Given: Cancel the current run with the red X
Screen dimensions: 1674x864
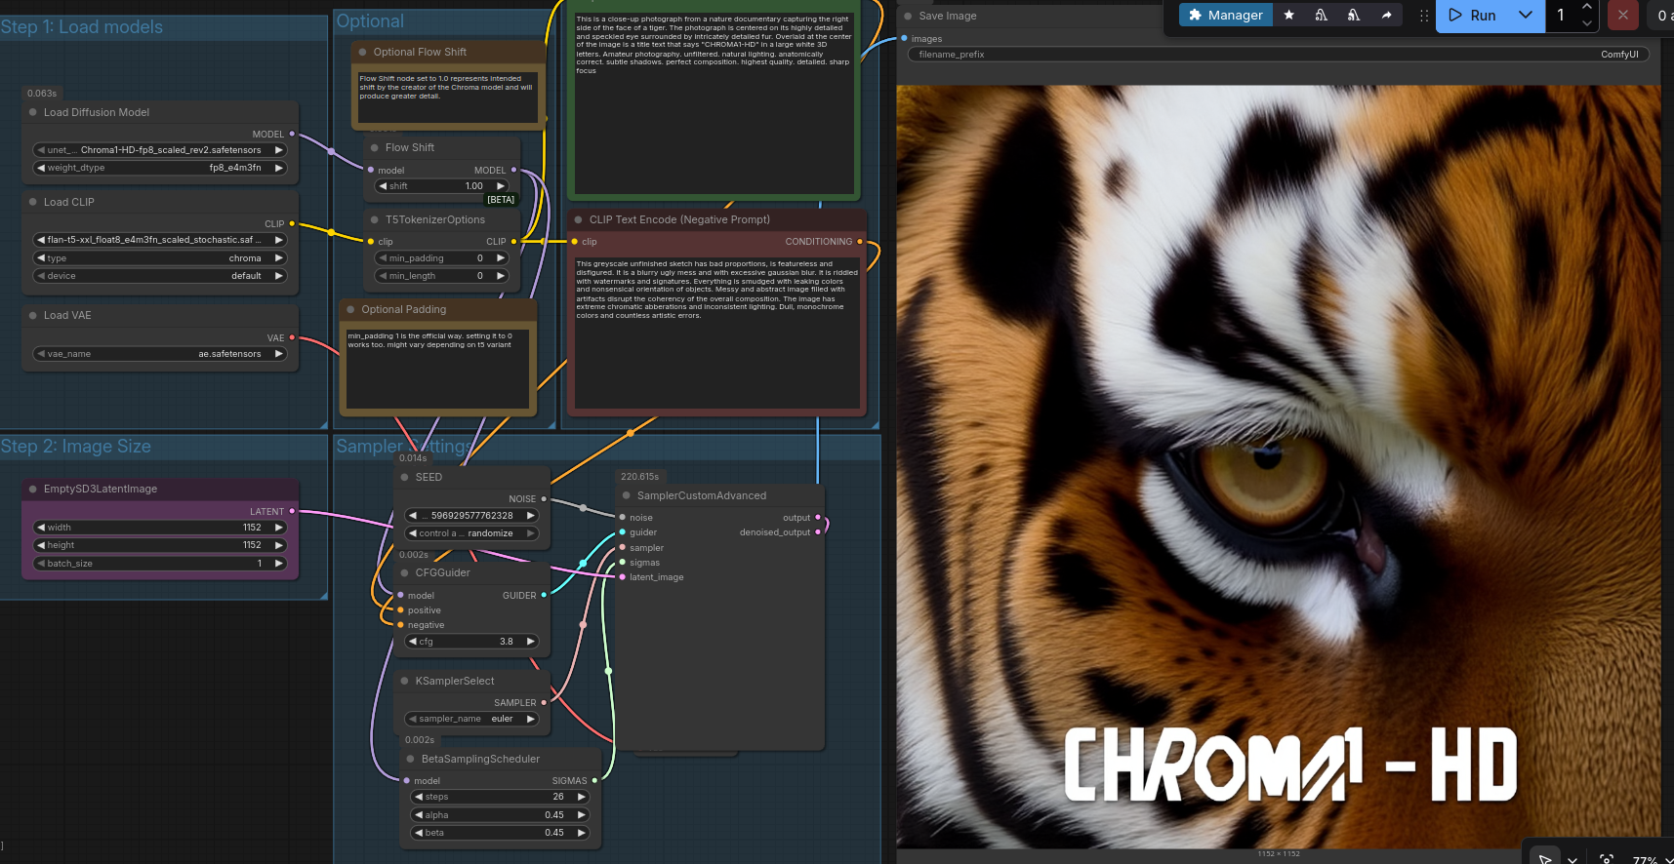Looking at the screenshot, I should pos(1622,15).
